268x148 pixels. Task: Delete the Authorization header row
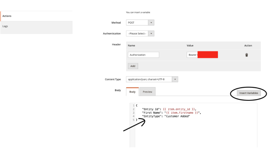[247, 55]
